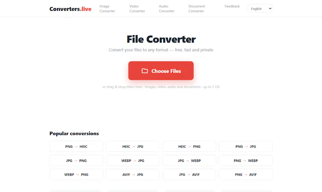Screen dimensions: 322x192
Task: Select the JPG to WEBP conversion
Action: [x=189, y=160]
